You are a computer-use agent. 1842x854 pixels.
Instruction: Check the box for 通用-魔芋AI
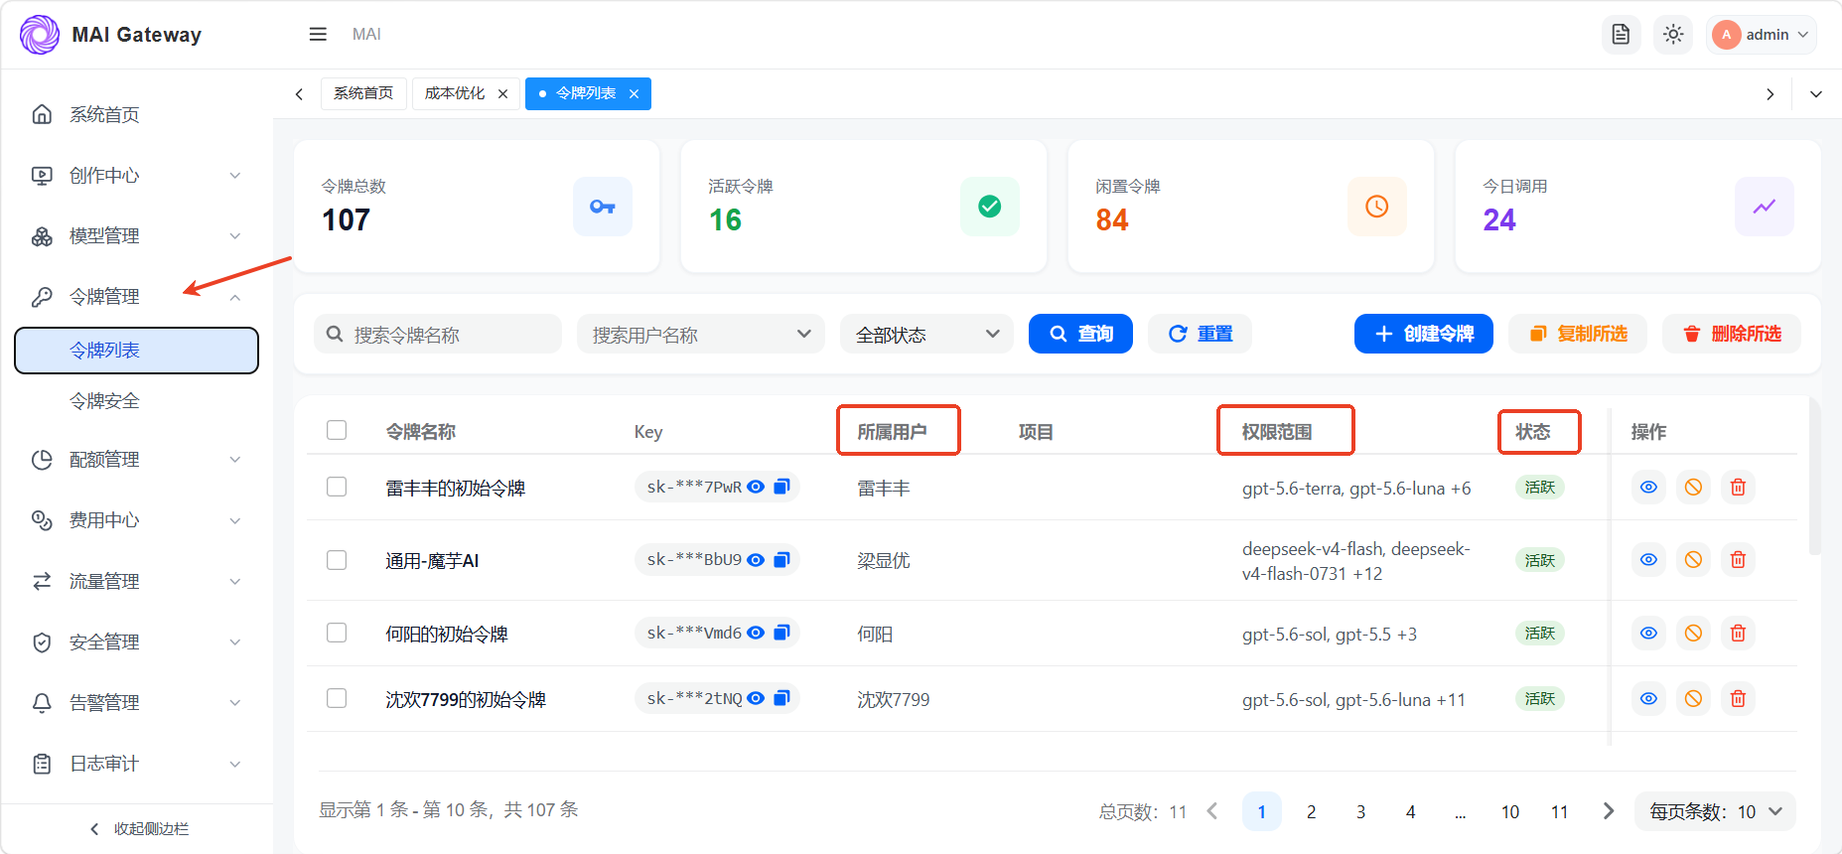337,560
